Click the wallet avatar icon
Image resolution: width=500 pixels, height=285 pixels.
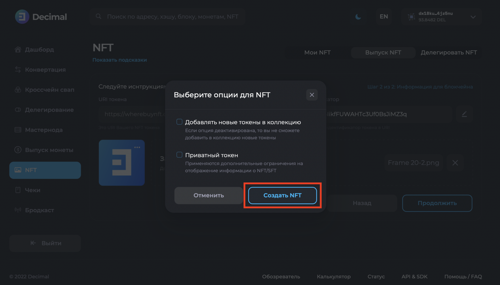pos(411,17)
